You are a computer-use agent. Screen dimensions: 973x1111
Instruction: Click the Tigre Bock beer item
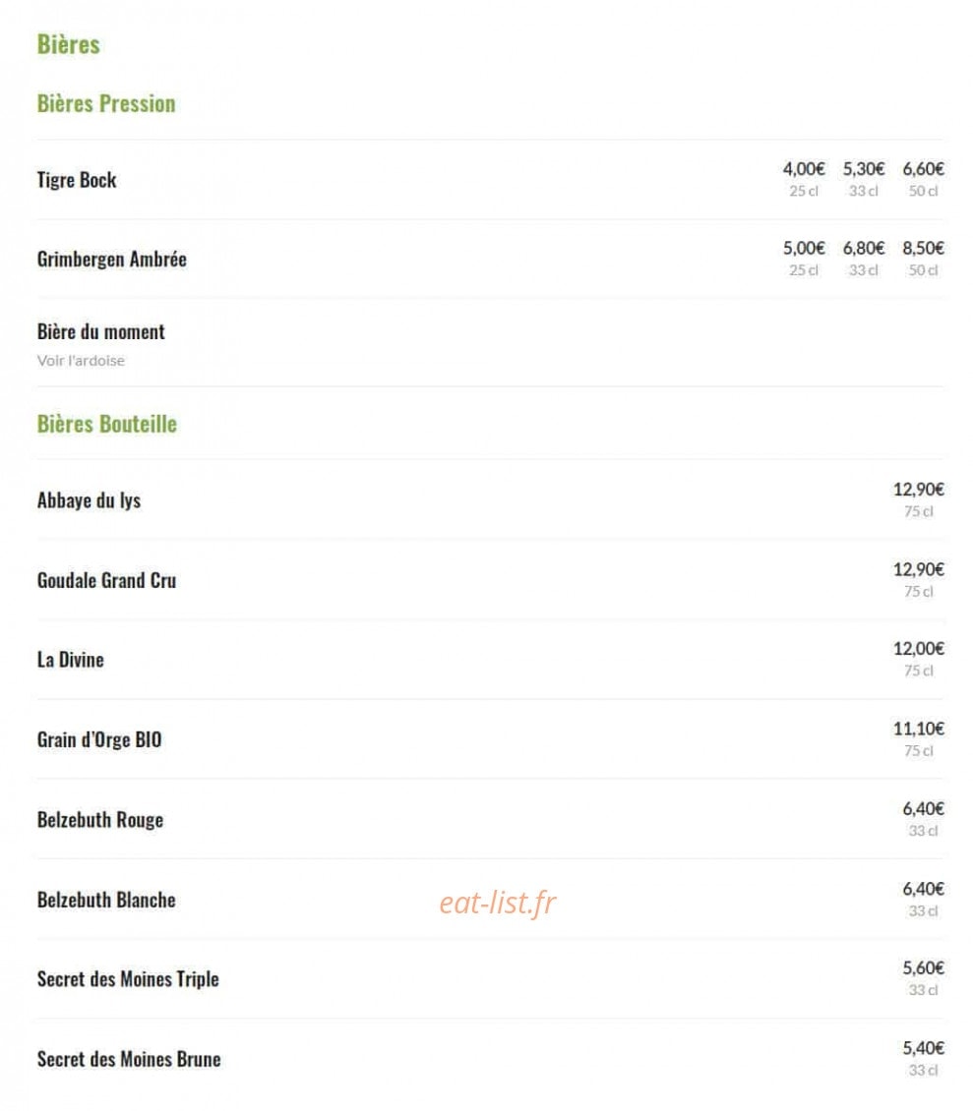(77, 180)
